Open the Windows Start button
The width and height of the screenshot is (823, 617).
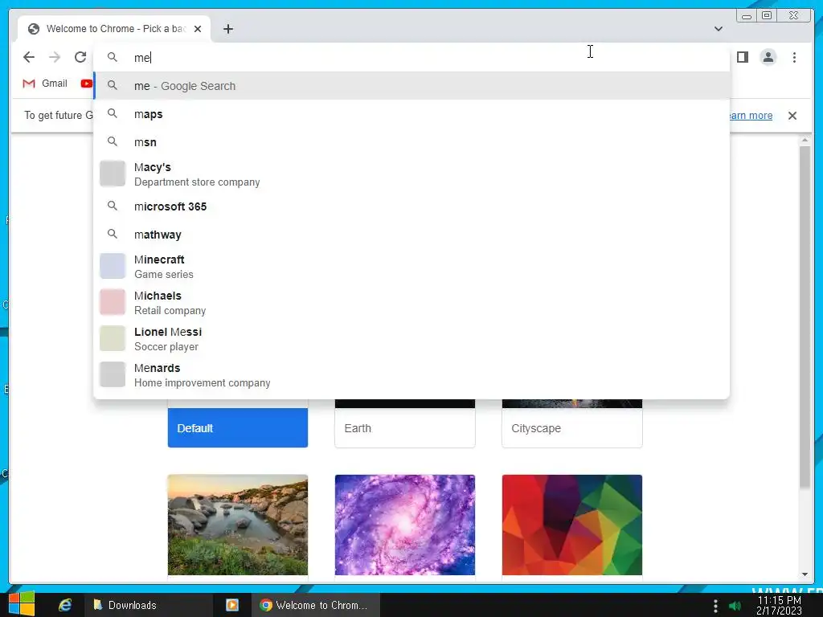(22, 604)
